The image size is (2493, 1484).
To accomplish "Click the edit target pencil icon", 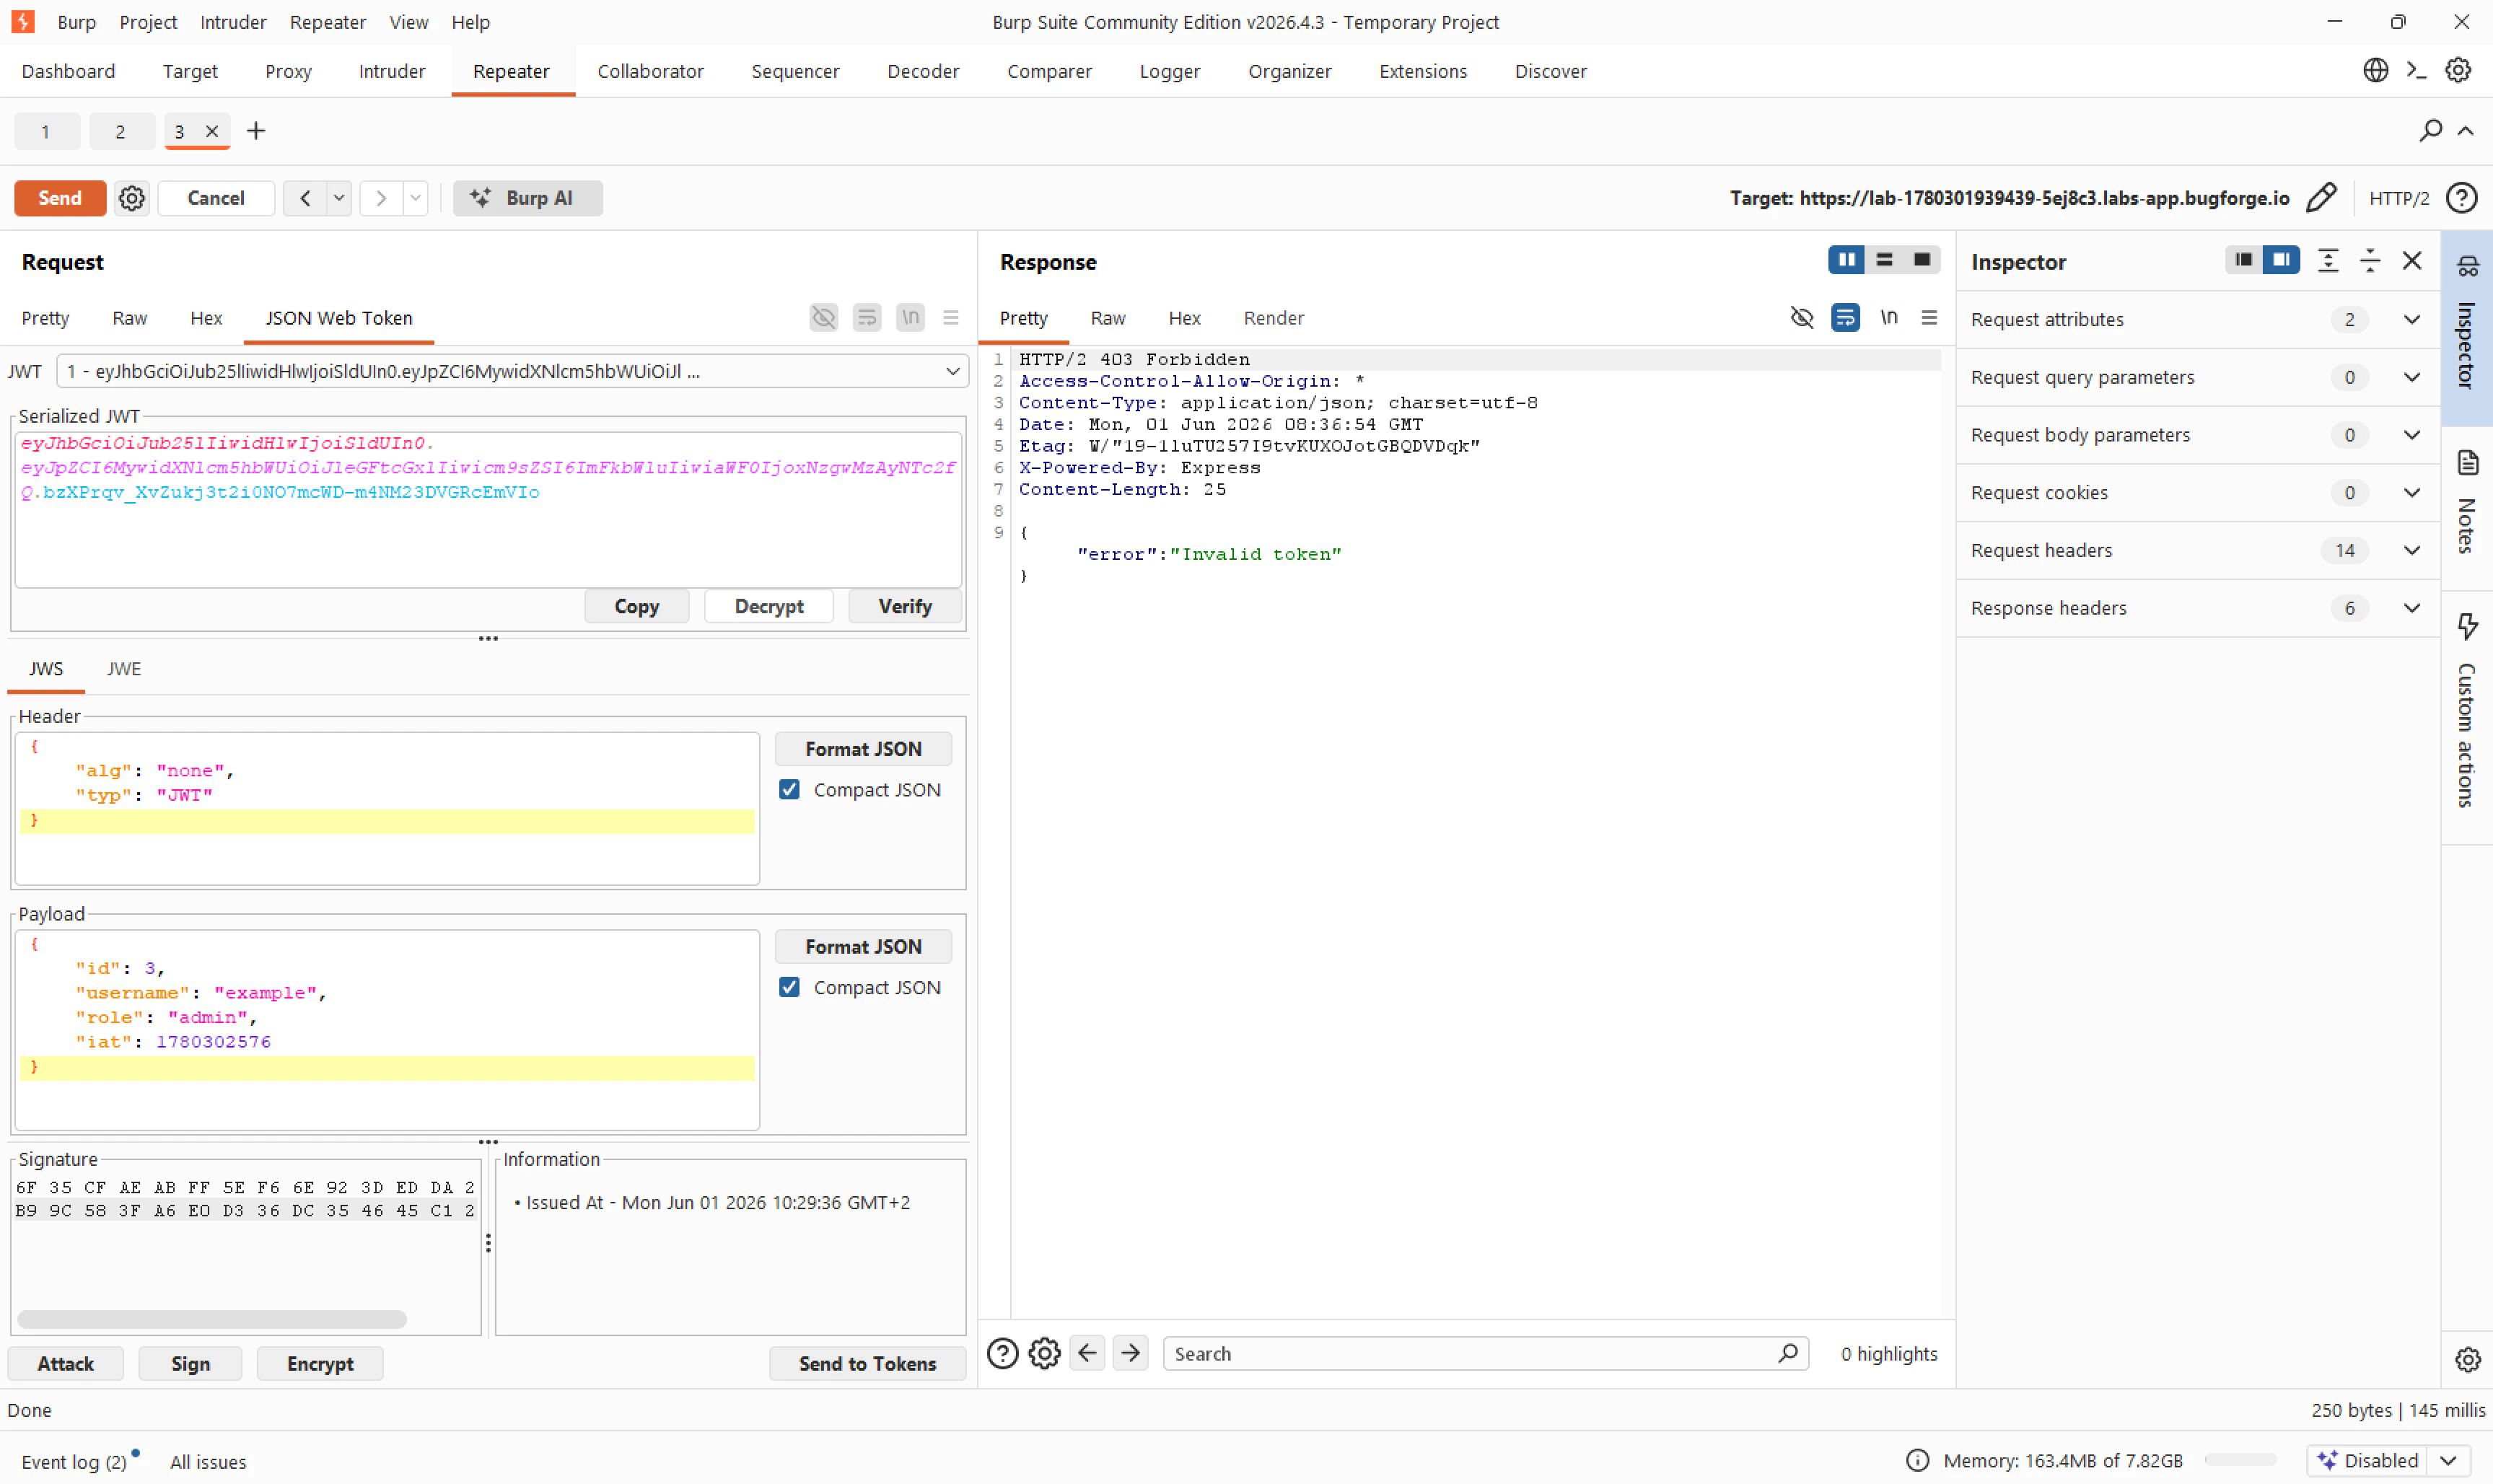I will (2321, 198).
